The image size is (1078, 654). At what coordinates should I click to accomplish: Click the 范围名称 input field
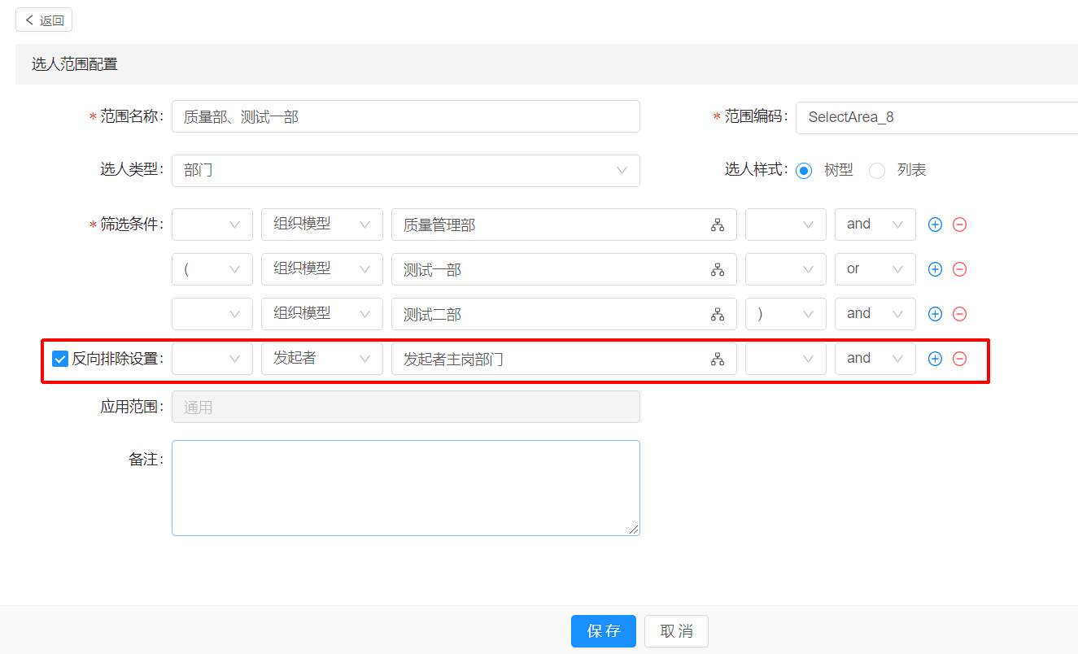click(406, 116)
